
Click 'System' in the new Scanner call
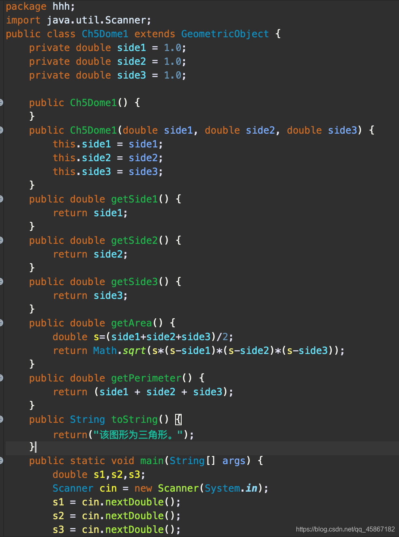click(222, 488)
